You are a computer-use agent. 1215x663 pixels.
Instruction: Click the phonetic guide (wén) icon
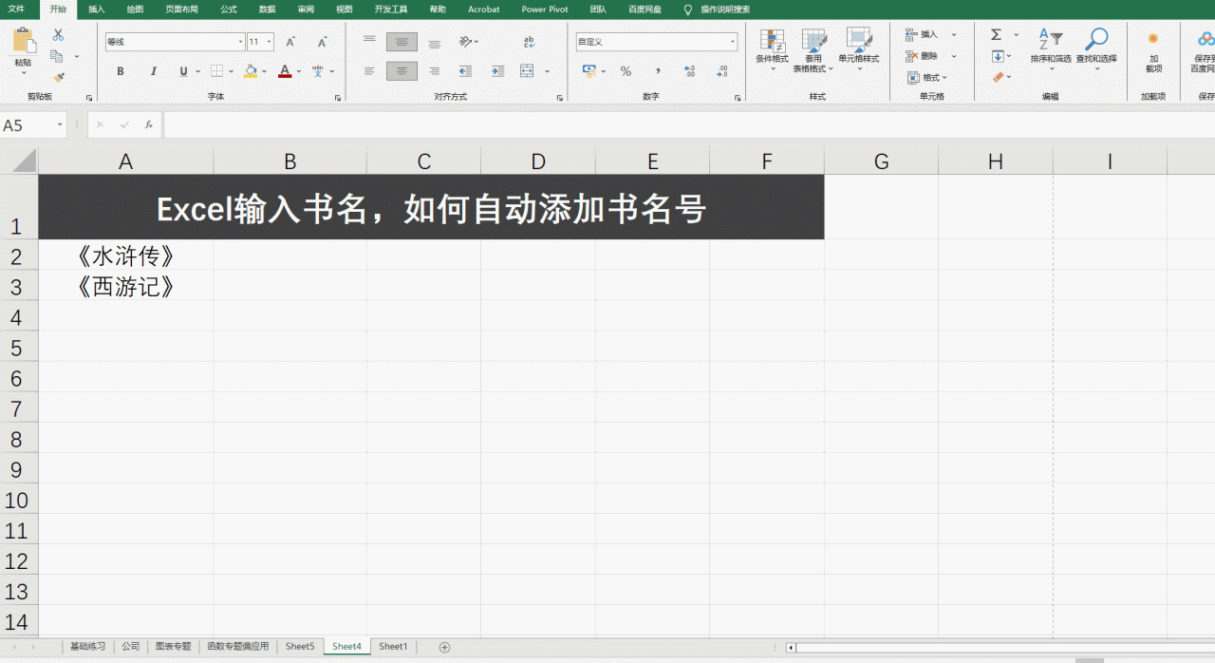(x=318, y=71)
